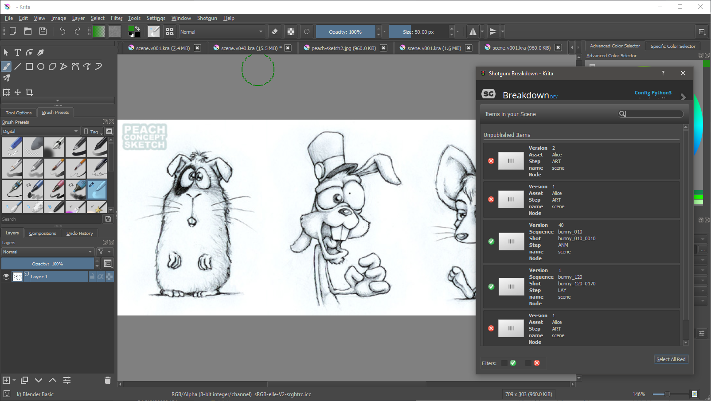
Task: Open the brush editor settings icon
Action: tap(154, 31)
